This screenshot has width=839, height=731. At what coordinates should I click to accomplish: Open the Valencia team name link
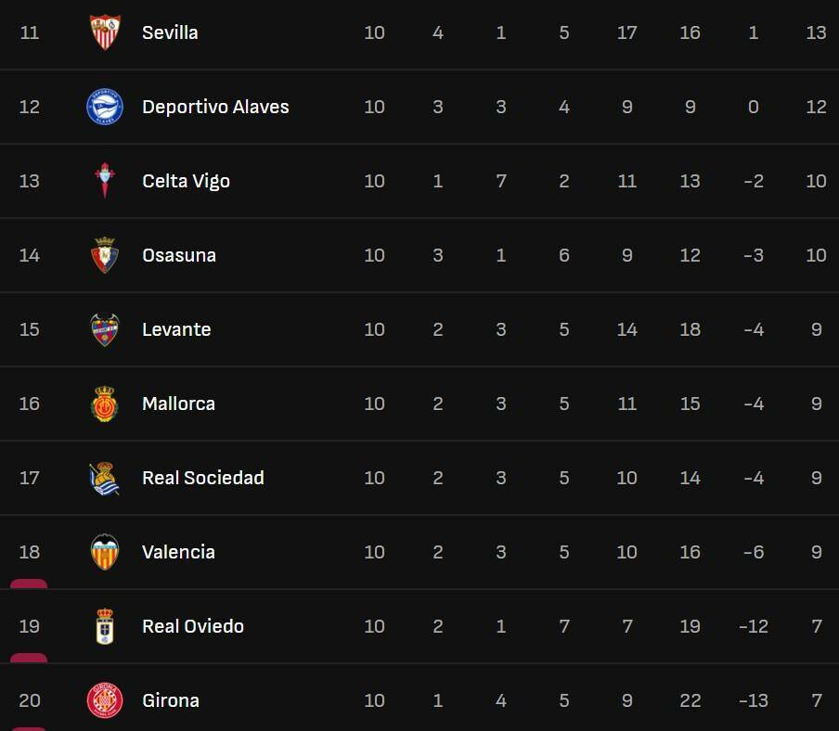coord(178,552)
